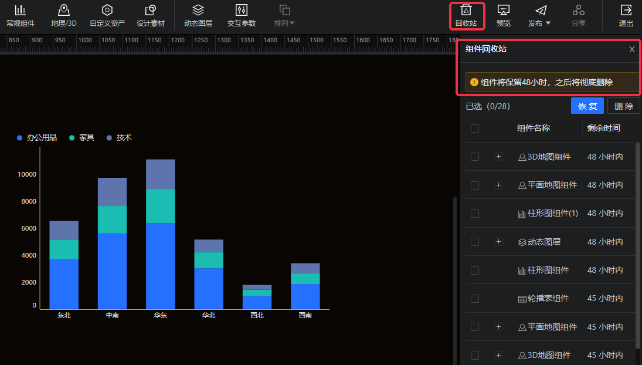
Task: Click the 自定义资产 hexagon icon
Action: (107, 11)
